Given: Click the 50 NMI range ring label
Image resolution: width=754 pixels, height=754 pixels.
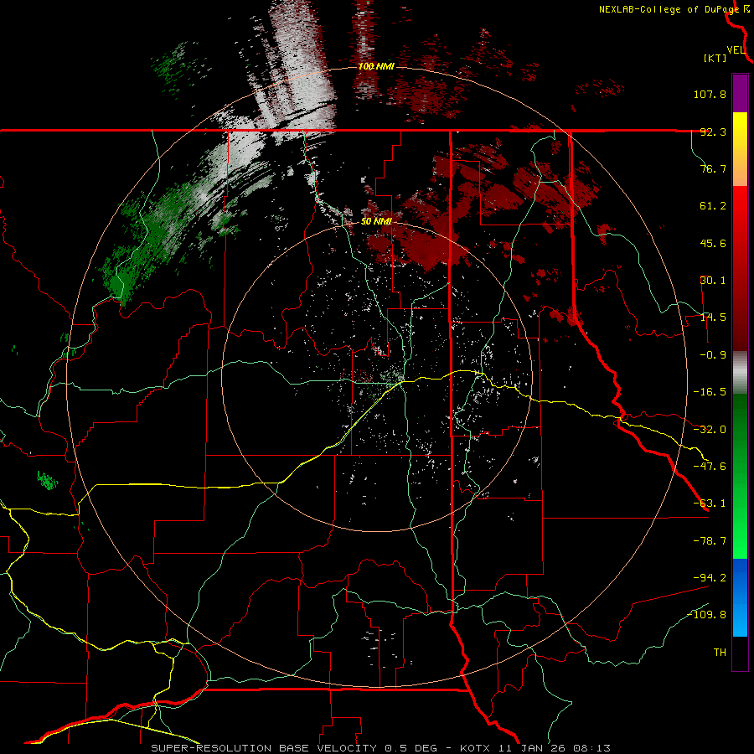Looking at the screenshot, I should pos(376,221).
